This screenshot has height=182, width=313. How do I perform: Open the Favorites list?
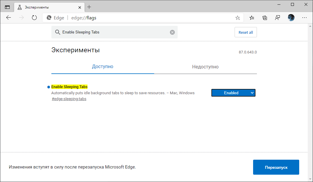[252, 18]
